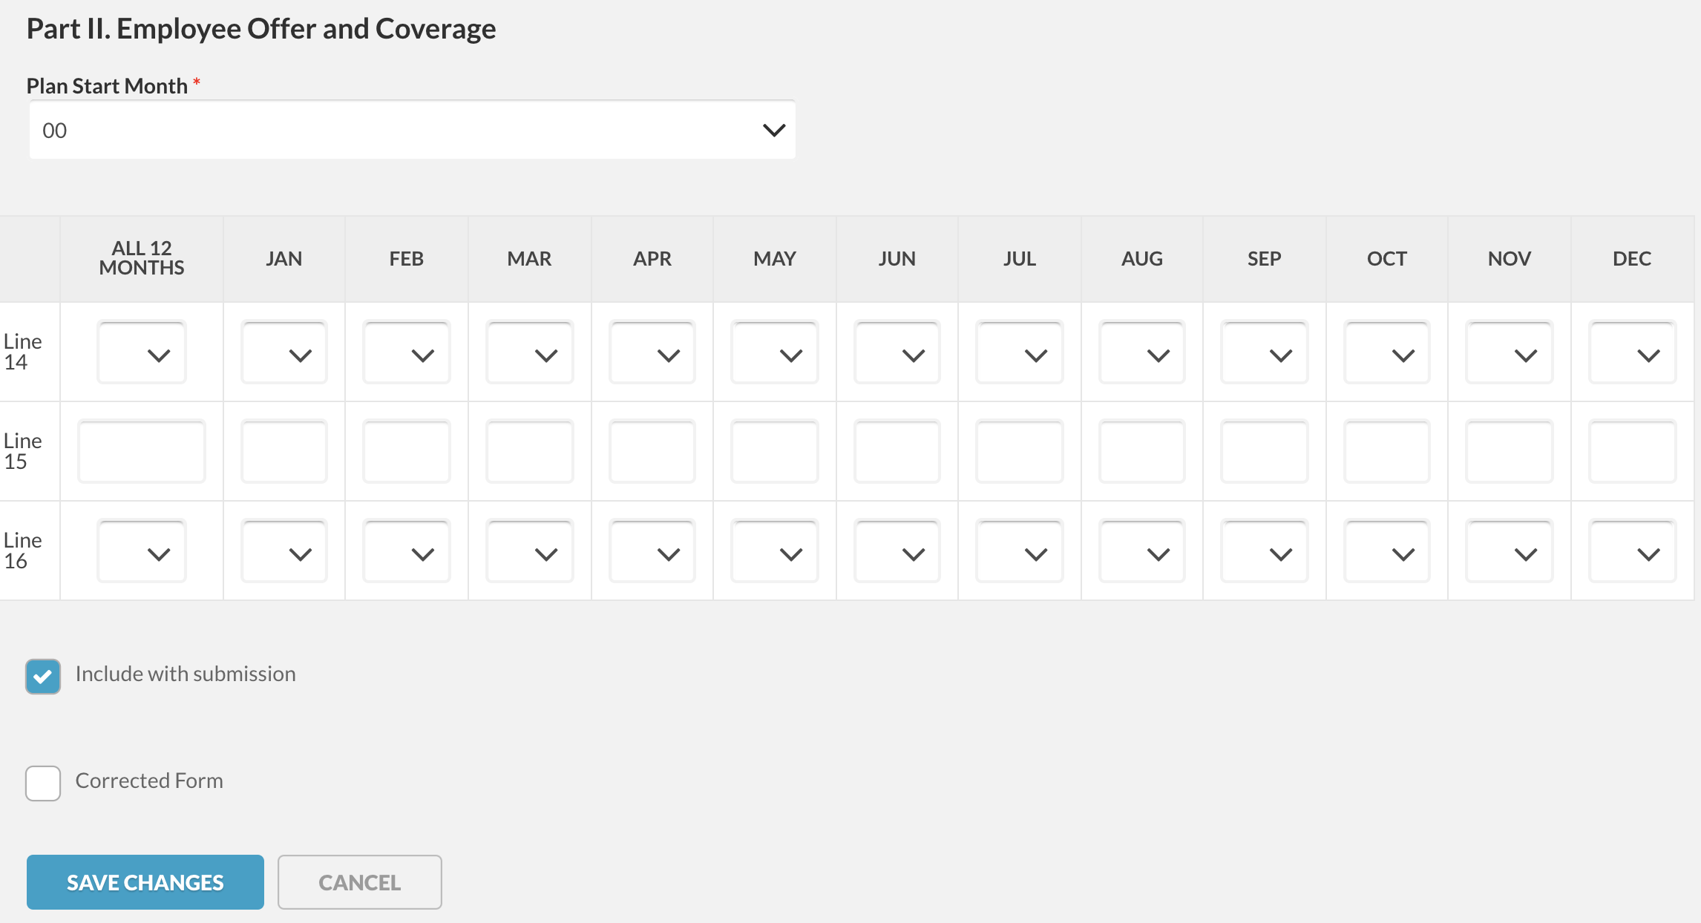The width and height of the screenshot is (1701, 923).
Task: Focus Line 15 JAN input field
Action: (x=283, y=451)
